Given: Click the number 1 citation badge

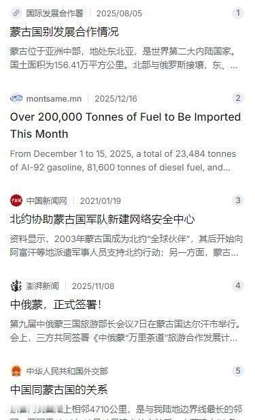Looking at the screenshot, I should click(238, 12).
